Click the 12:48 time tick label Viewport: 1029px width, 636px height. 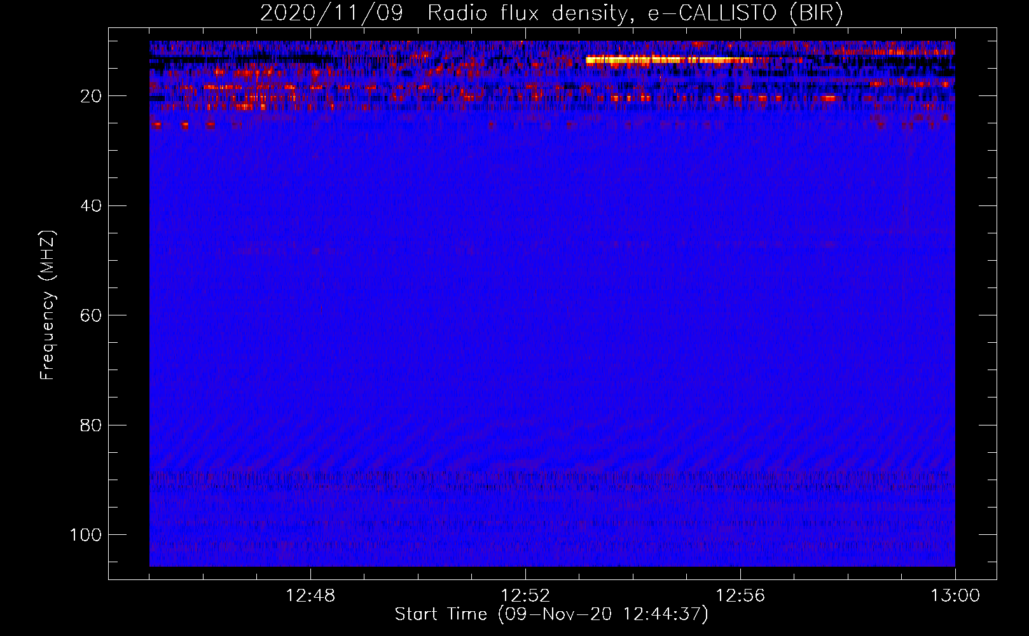(x=310, y=596)
